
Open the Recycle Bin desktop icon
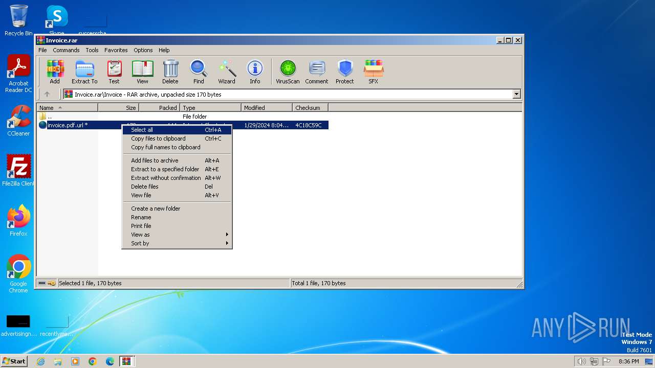coord(18,20)
